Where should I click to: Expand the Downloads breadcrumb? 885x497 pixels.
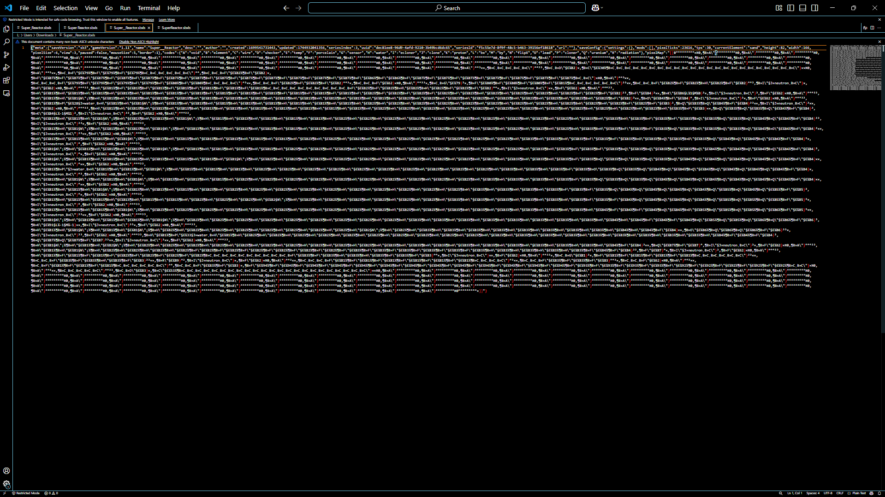(x=45, y=35)
